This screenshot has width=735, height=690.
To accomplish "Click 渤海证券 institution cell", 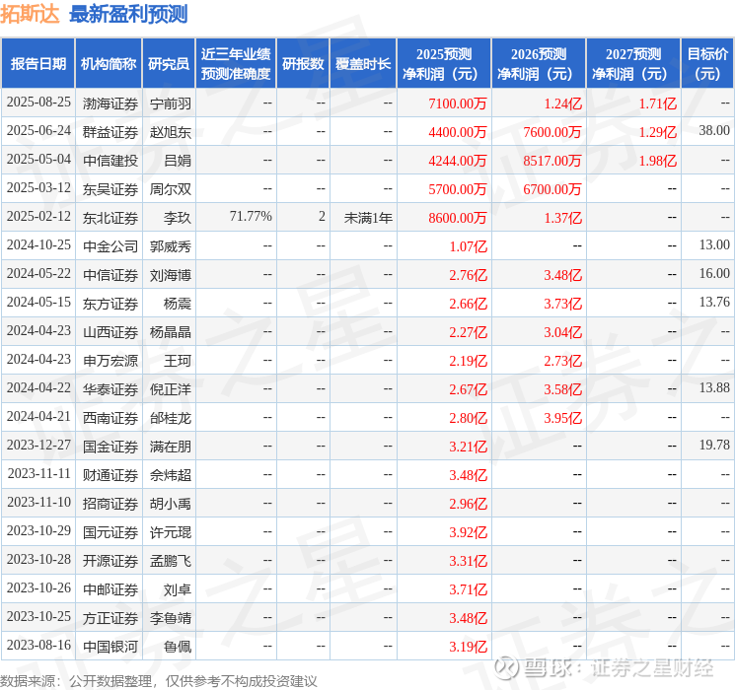I will coord(110,103).
